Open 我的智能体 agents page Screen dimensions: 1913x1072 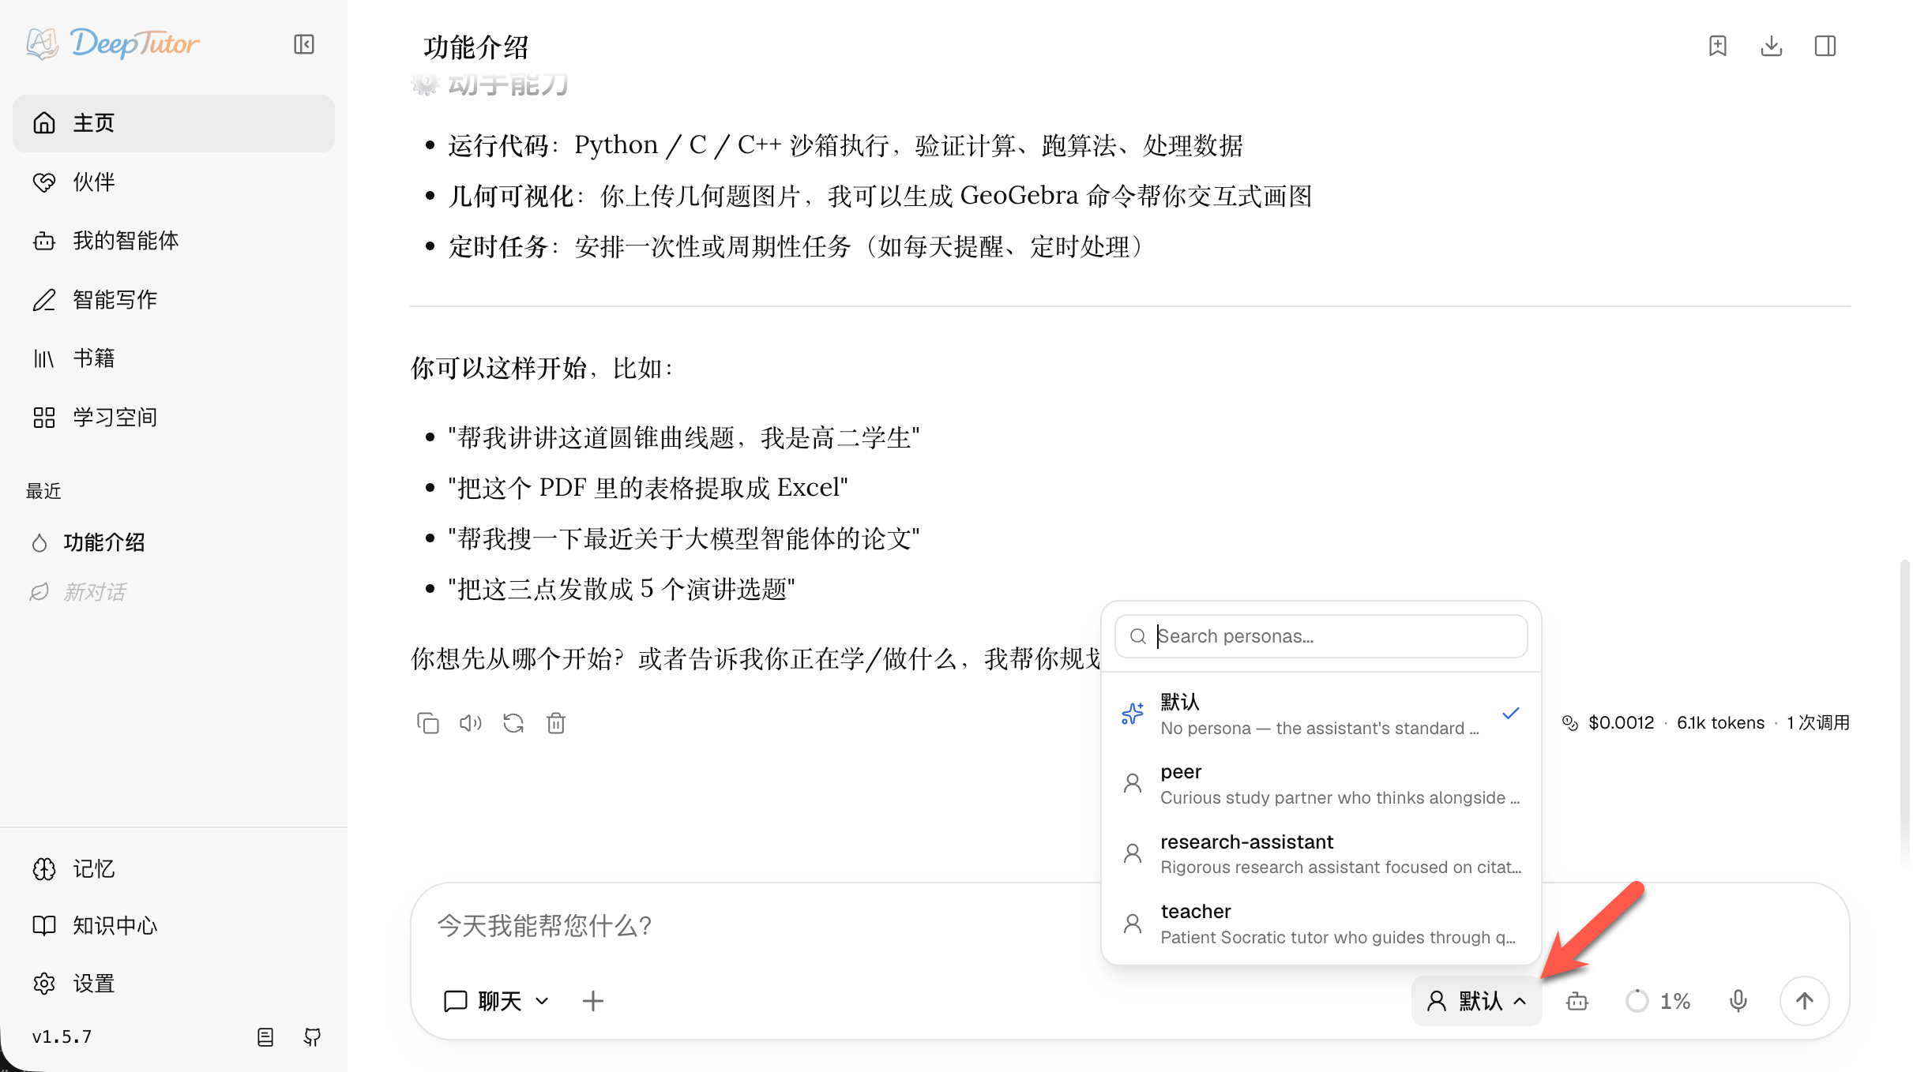[174, 241]
